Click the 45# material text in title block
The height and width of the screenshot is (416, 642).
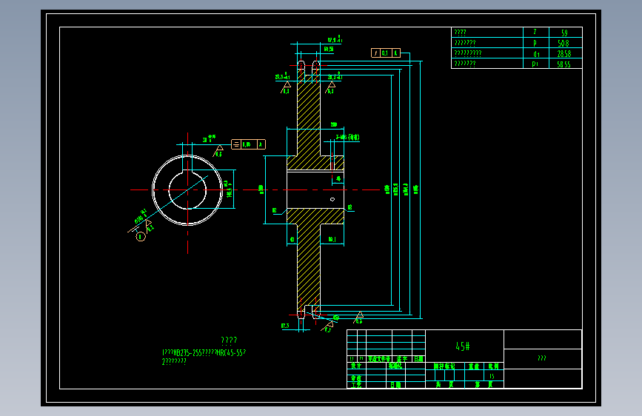click(463, 346)
